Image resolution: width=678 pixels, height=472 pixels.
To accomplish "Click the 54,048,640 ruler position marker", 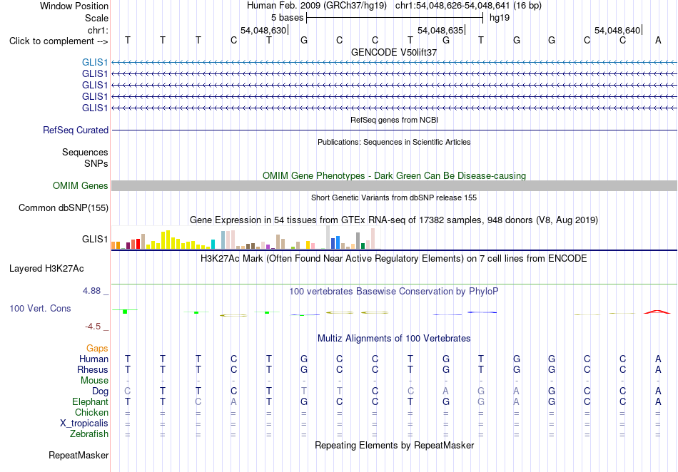I will click(x=617, y=30).
